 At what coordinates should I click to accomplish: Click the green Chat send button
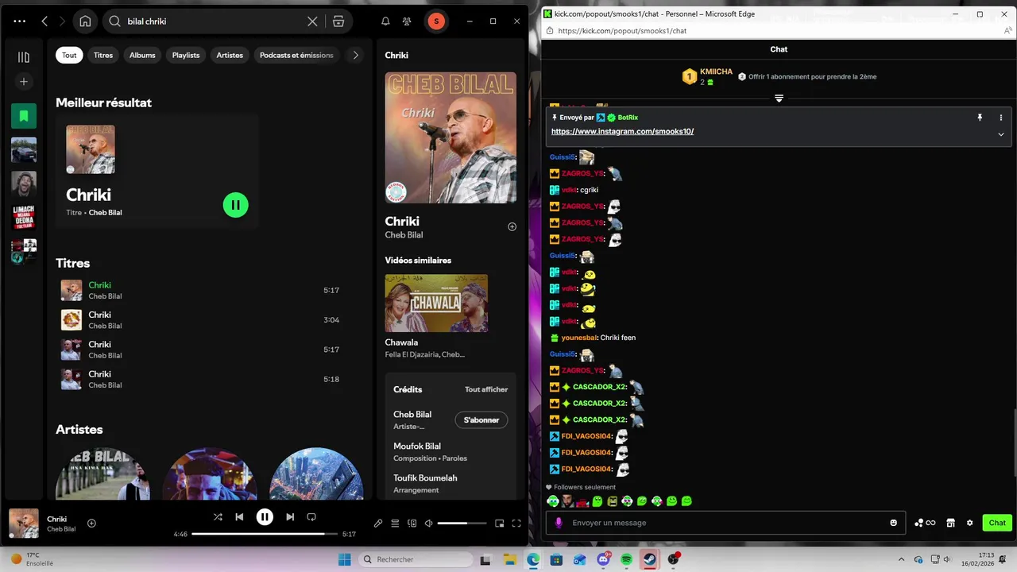pos(997,523)
